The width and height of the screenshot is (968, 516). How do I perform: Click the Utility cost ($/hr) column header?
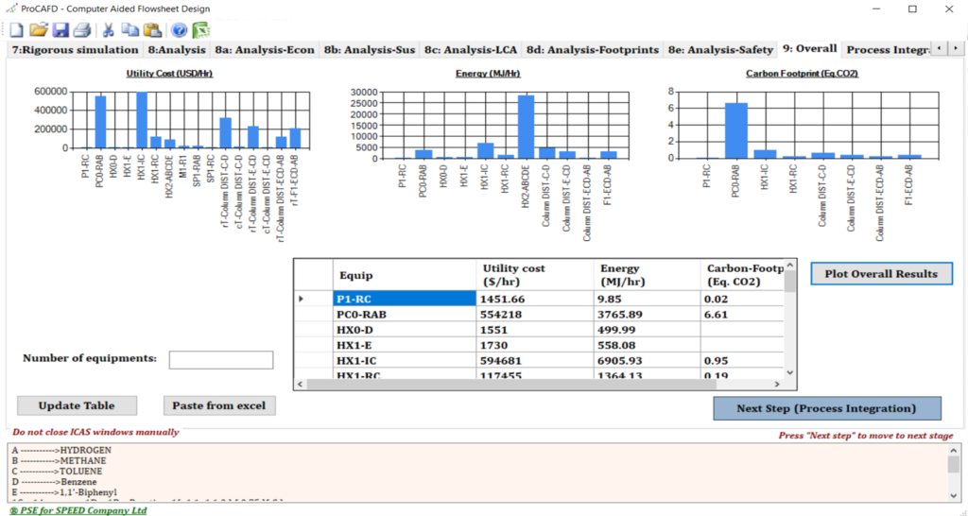click(535, 275)
